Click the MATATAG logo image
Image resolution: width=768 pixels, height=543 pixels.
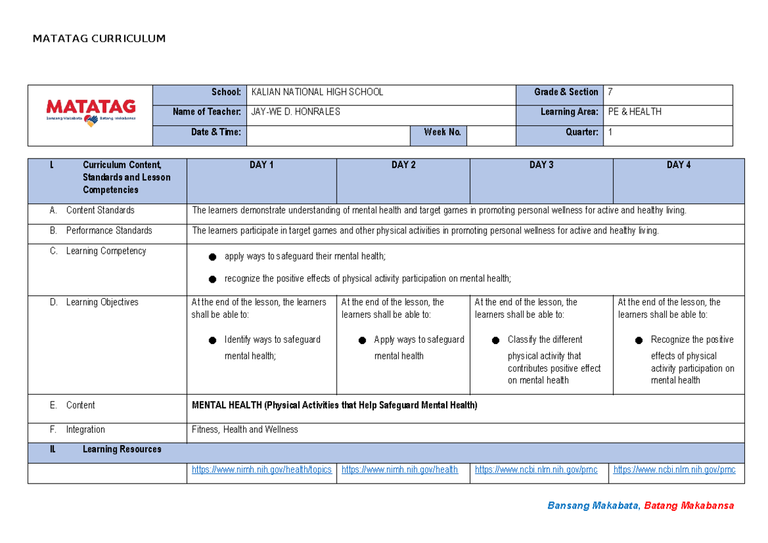coord(90,113)
